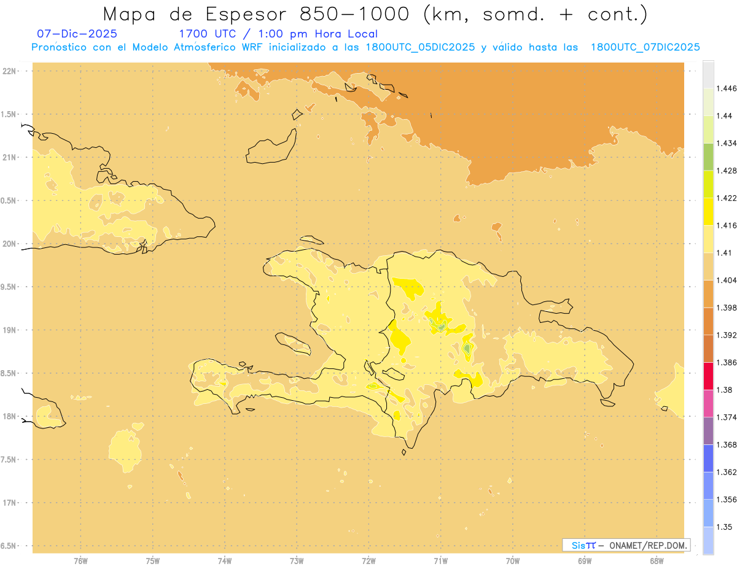Image resolution: width=737 pixels, height=569 pixels.
Task: Click the pale blue swatch below 1.35
Action: [708, 541]
